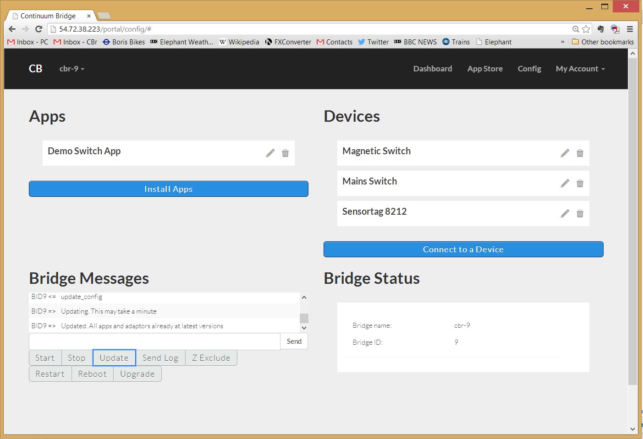Click the CB logo link
This screenshot has width=643, height=439.
tap(35, 69)
